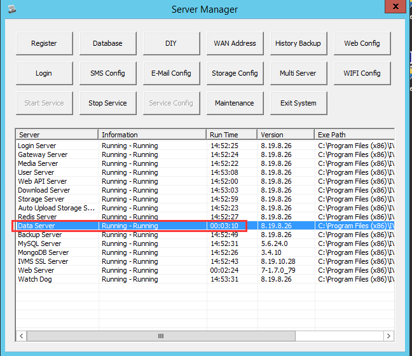
Task: Sort by the Version column header
Action: [x=286, y=135]
